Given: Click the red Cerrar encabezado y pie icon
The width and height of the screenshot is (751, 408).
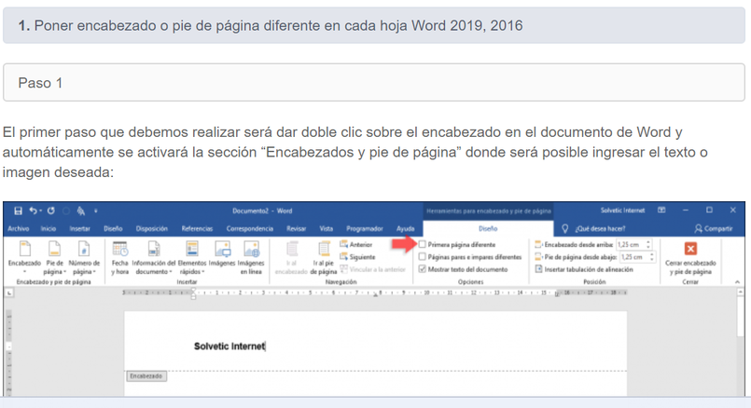Looking at the screenshot, I should [691, 249].
